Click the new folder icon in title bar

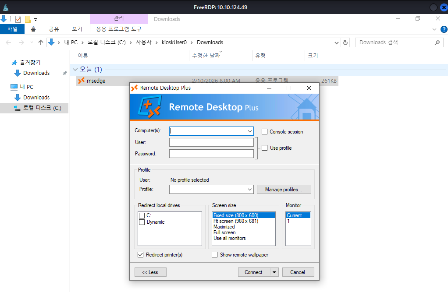[x=28, y=19]
